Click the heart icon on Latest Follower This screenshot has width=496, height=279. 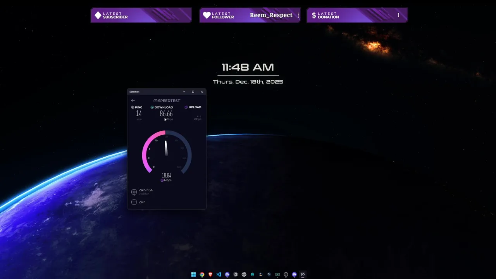(x=207, y=15)
